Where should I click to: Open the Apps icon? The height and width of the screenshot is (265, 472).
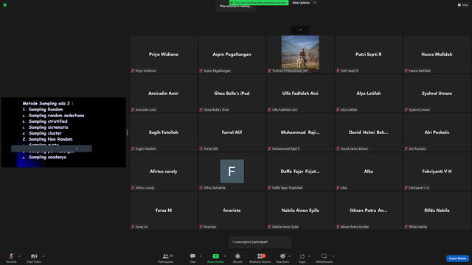pyautogui.click(x=302, y=256)
